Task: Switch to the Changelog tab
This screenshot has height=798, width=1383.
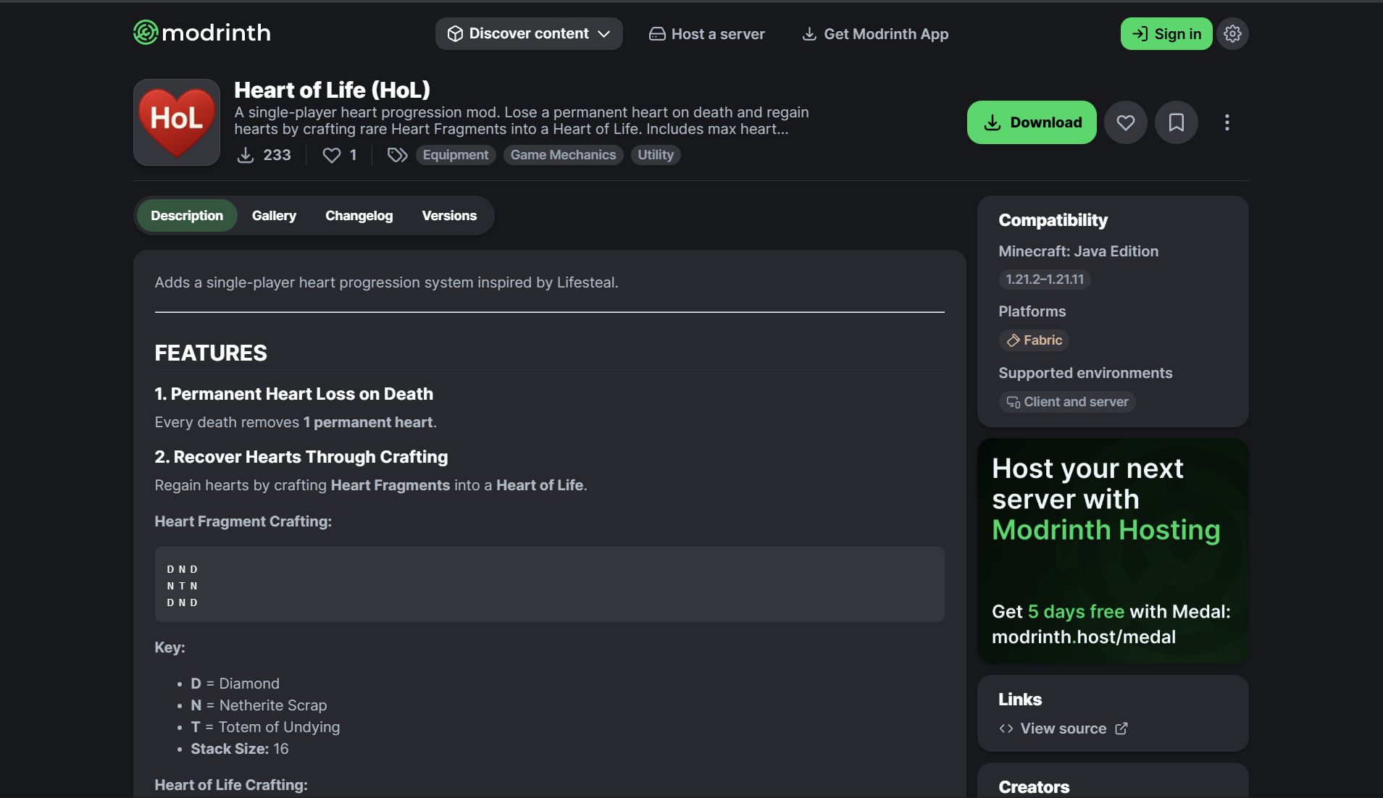Action: coord(359,216)
